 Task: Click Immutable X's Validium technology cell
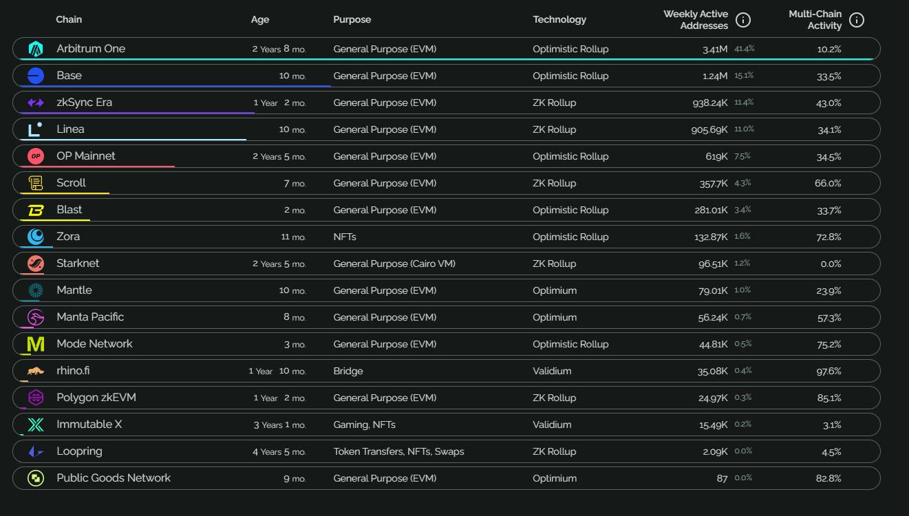click(x=552, y=424)
